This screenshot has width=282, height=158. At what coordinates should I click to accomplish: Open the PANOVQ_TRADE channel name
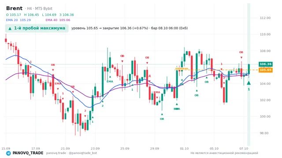point(28,153)
